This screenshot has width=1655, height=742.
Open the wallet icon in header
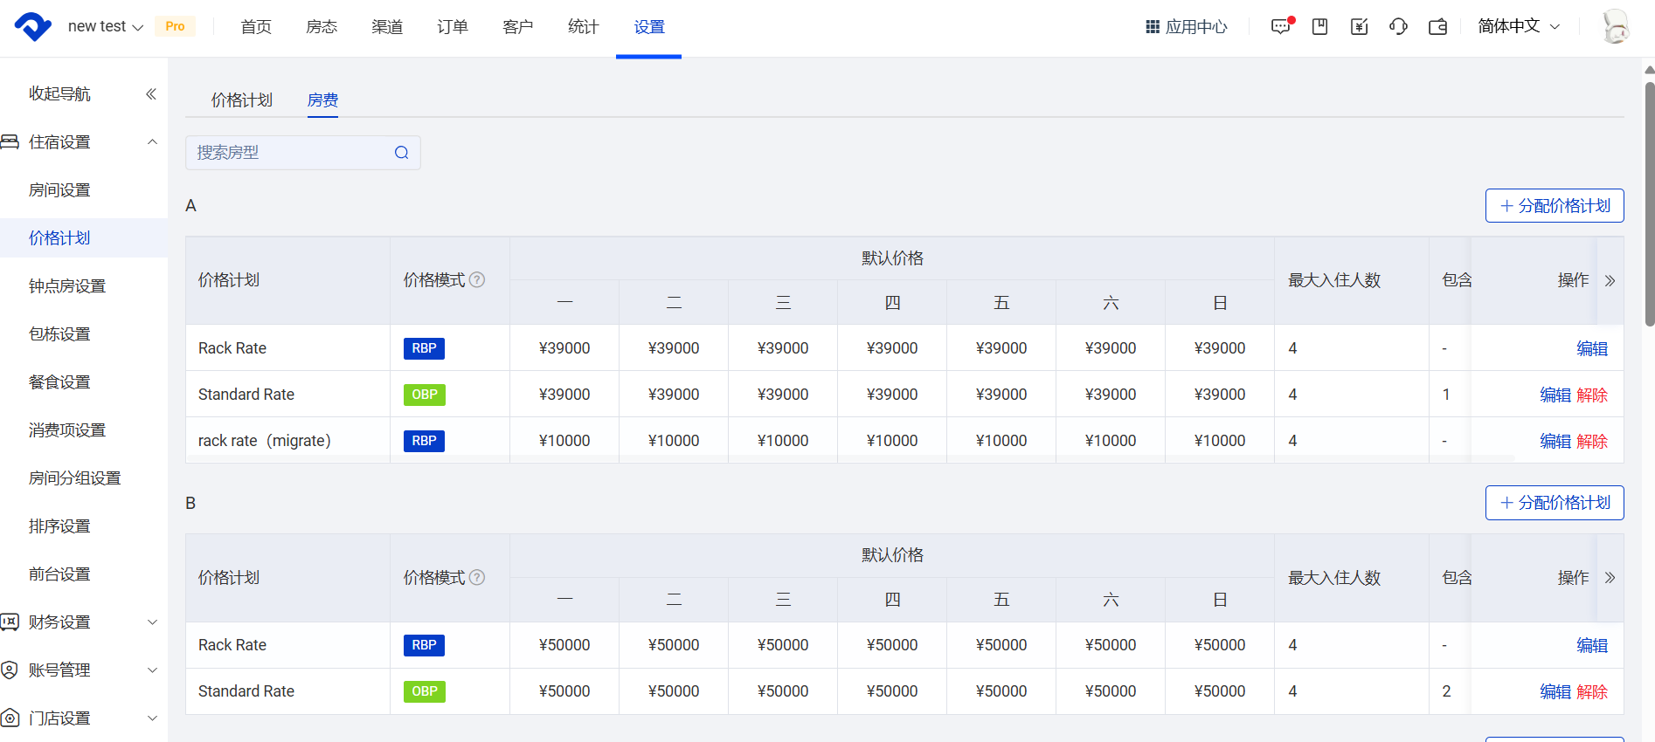(x=1437, y=27)
